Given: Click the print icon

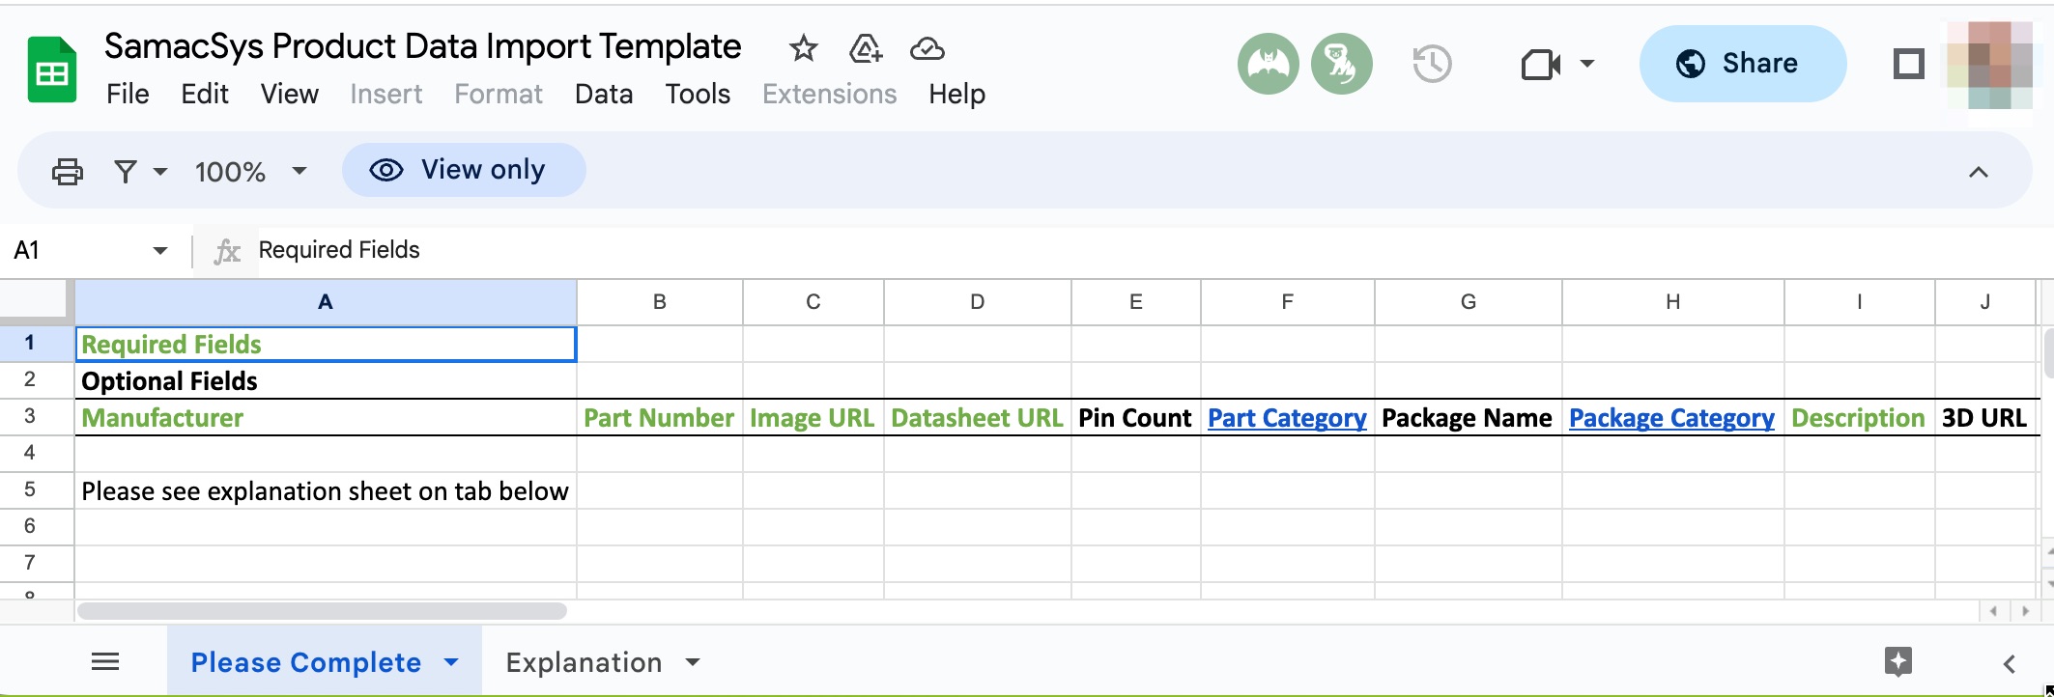Looking at the screenshot, I should tap(67, 172).
